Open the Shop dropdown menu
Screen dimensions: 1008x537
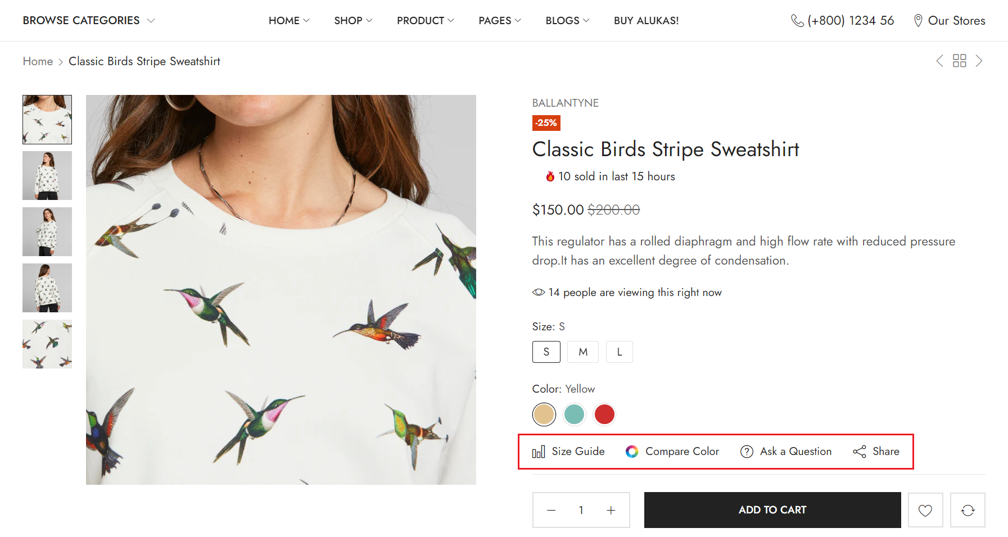click(353, 21)
